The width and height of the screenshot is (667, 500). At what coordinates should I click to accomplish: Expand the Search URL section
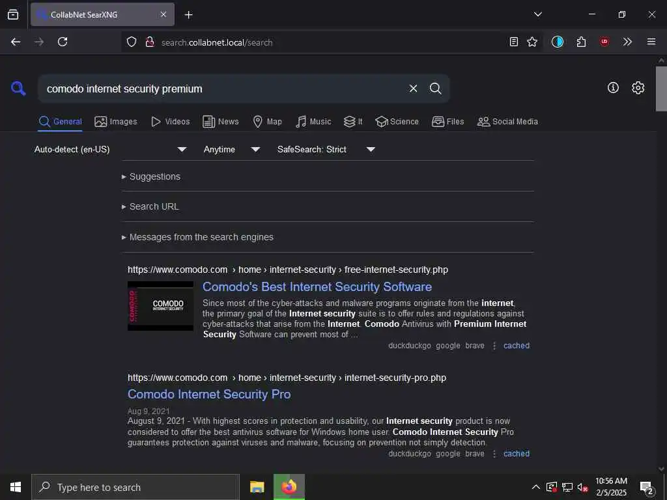(x=150, y=206)
